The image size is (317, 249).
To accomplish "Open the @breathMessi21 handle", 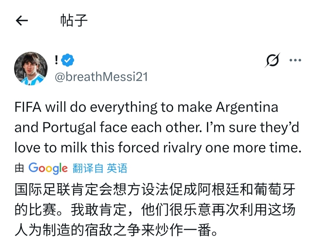I will 101,77.
